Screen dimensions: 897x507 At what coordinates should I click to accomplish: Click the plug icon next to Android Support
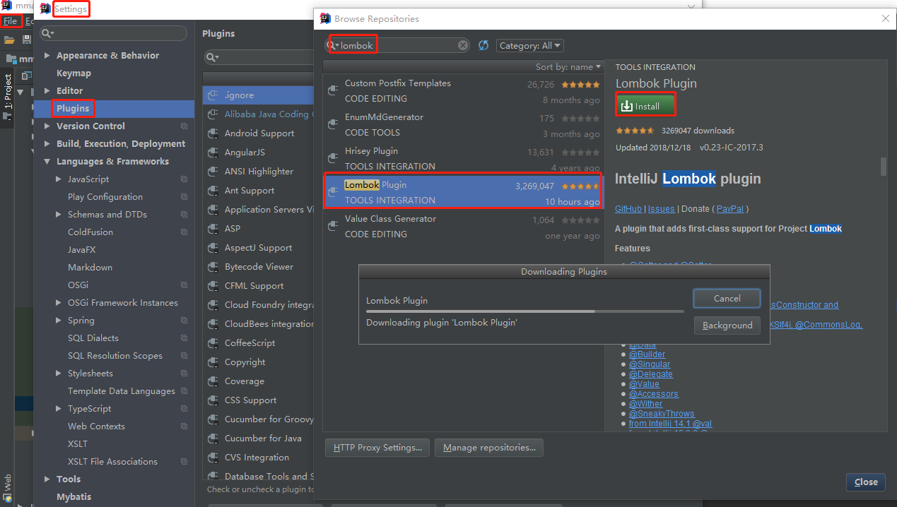(x=213, y=133)
